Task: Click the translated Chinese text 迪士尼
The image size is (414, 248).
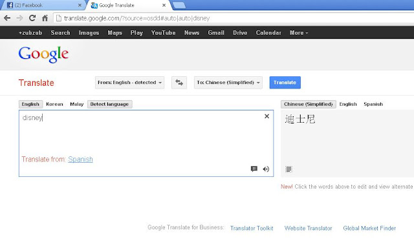Action: coord(300,119)
